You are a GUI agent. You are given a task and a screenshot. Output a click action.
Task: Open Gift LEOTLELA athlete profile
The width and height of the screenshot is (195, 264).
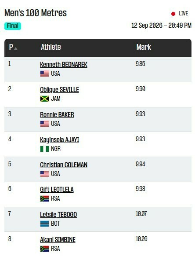point(57,190)
